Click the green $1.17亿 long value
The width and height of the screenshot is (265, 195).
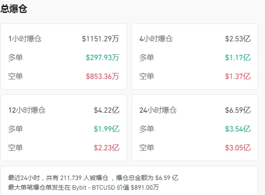[237, 58]
